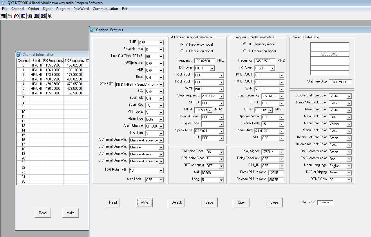Click the telephone DTMF toolbar icon
Viewport: 371px width, 237px height.
click(30, 16)
